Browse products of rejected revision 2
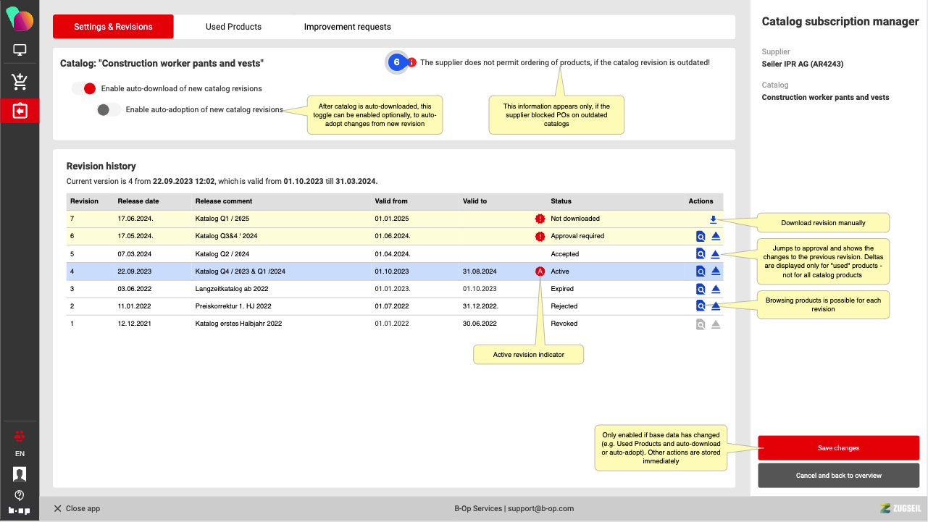 tap(701, 306)
